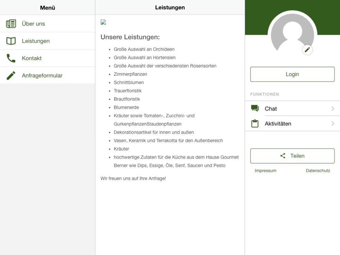Click the 'Schnittblumen' list item
This screenshot has width=340, height=255.
coord(129,82)
